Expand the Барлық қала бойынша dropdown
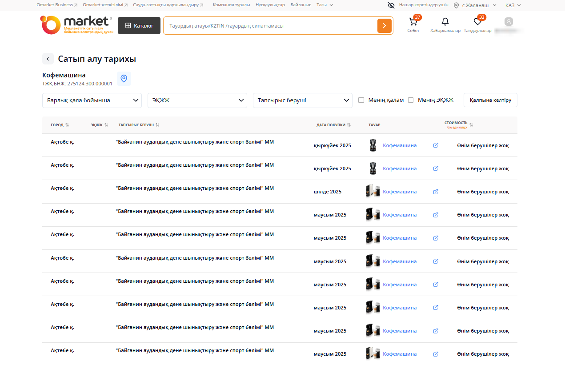 (92, 100)
